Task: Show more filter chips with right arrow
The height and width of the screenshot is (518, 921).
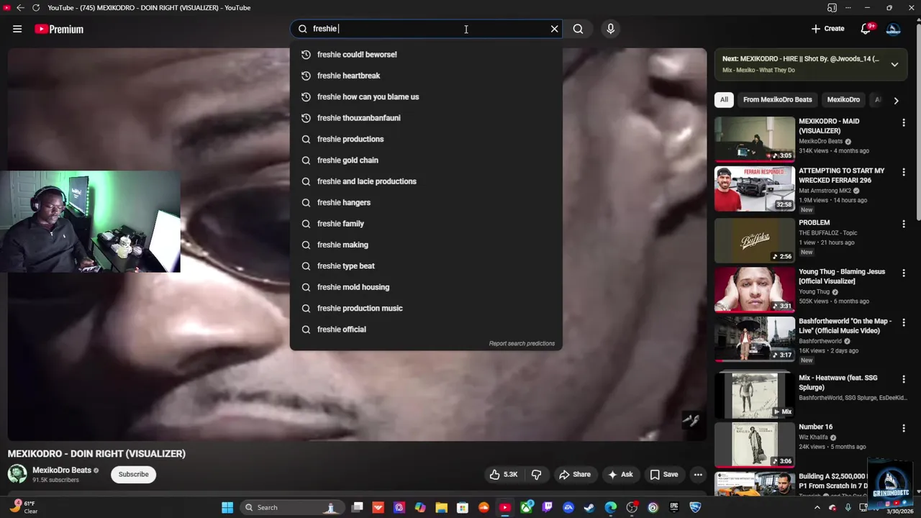Action: (x=896, y=101)
